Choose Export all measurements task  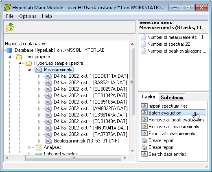(172, 134)
